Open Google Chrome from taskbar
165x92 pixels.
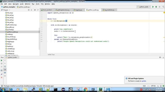pyautogui.click(x=86, y=89)
